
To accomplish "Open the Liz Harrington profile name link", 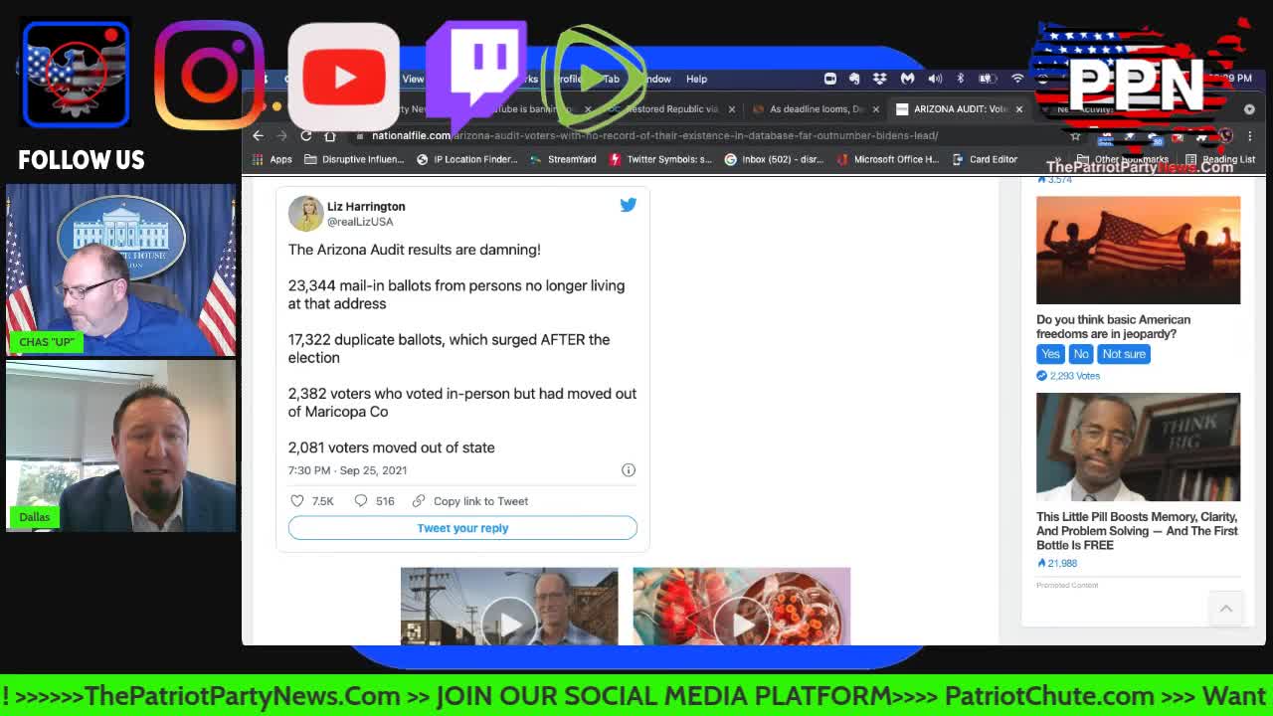I will coord(366,206).
